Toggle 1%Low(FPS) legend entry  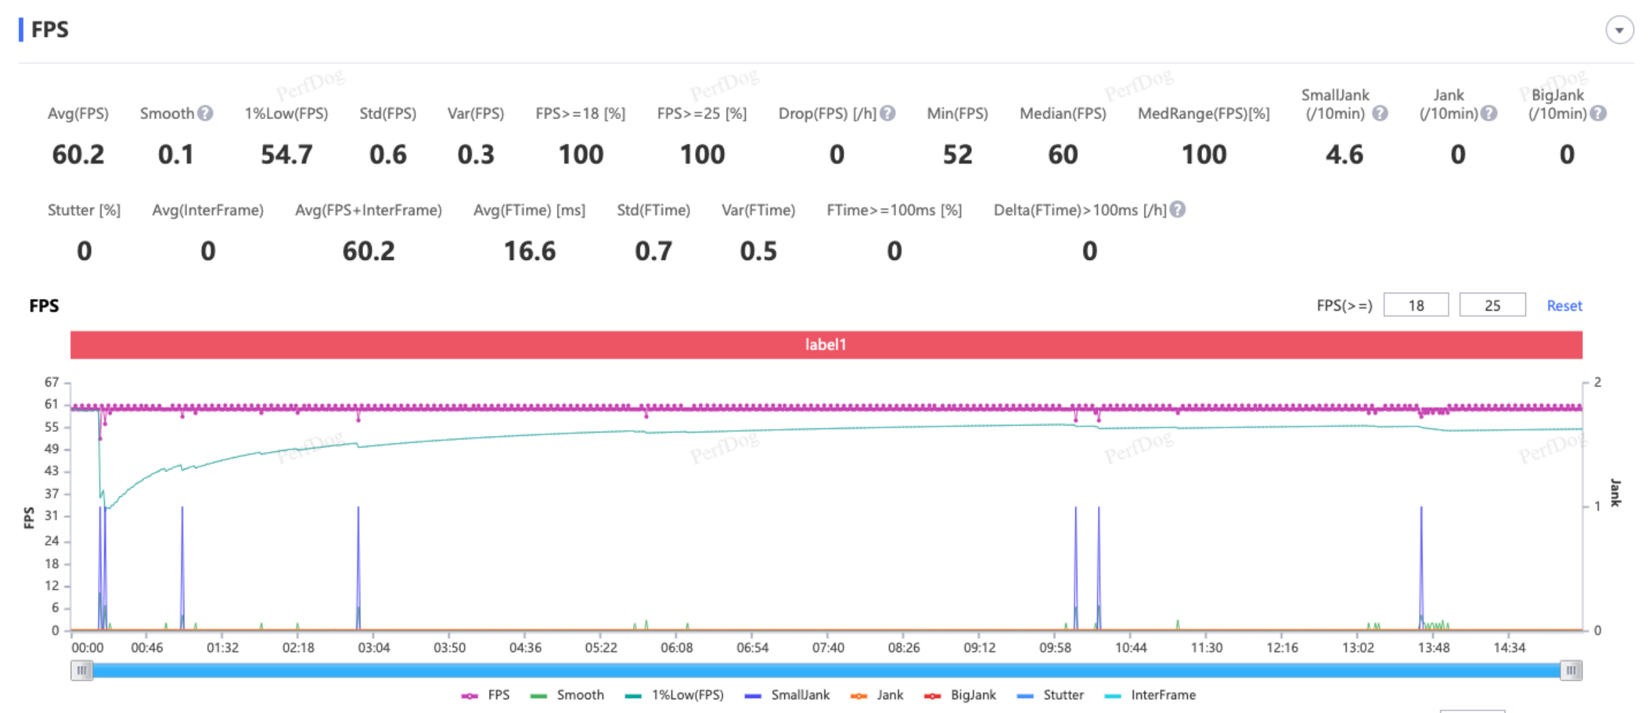tap(675, 695)
